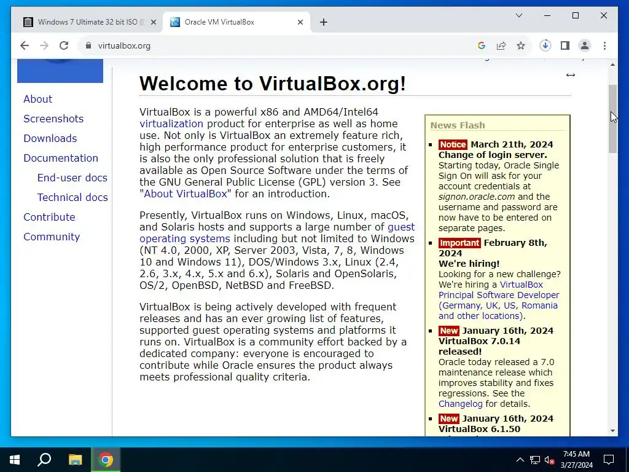
Task: Click the 'VirtualBox 7.0.14 released!' headline
Action: pos(479,347)
